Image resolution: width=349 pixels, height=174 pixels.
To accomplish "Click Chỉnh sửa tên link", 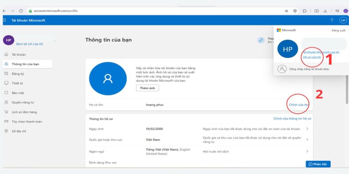I will [x=299, y=104].
